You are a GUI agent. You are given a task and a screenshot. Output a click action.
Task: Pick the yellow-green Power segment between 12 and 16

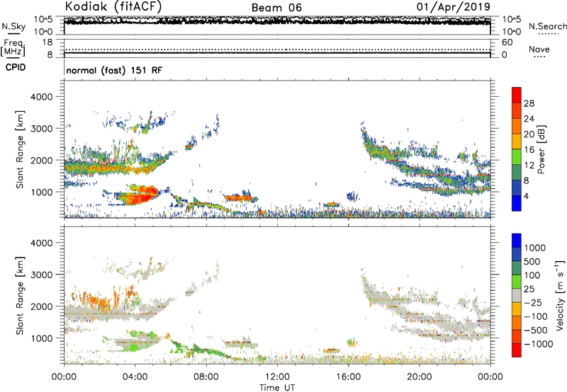(x=517, y=157)
